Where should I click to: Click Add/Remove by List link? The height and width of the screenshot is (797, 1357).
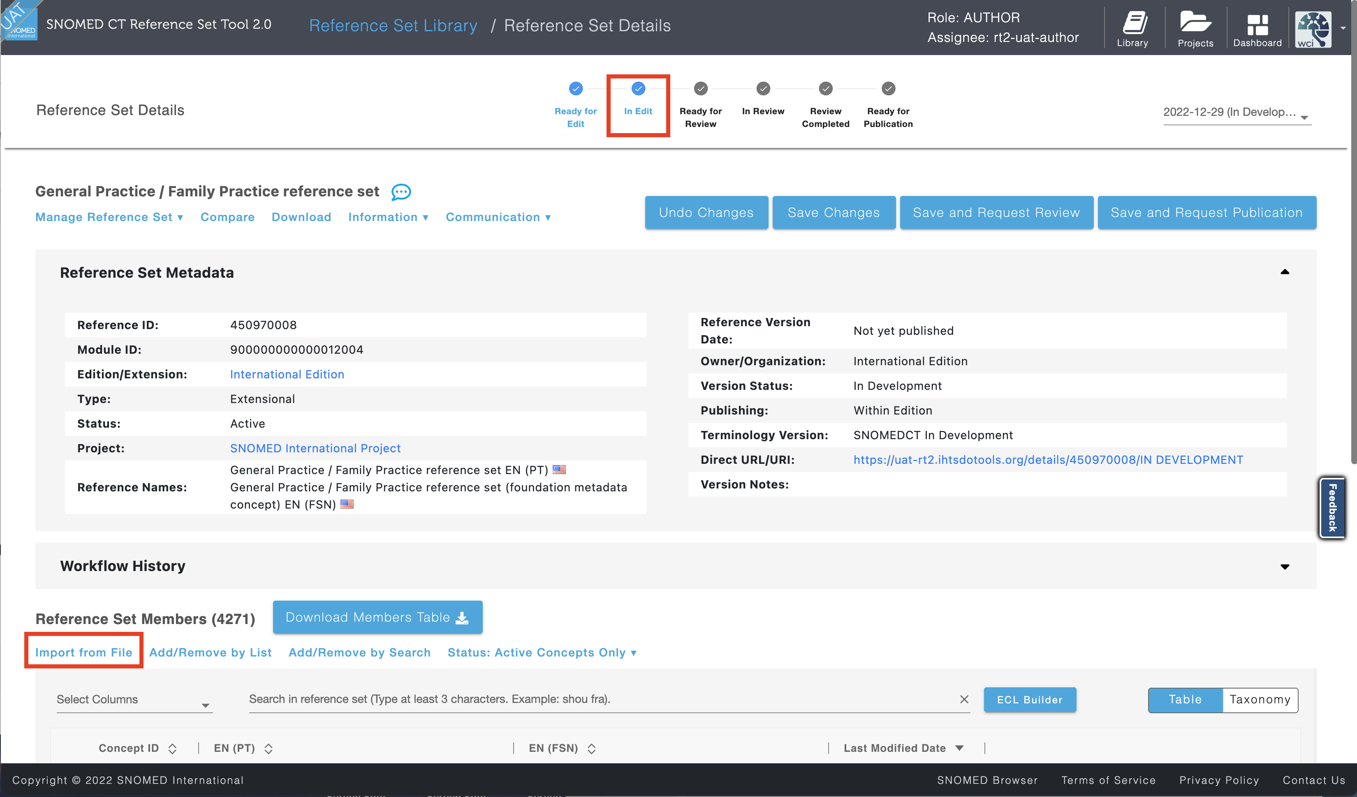point(210,652)
